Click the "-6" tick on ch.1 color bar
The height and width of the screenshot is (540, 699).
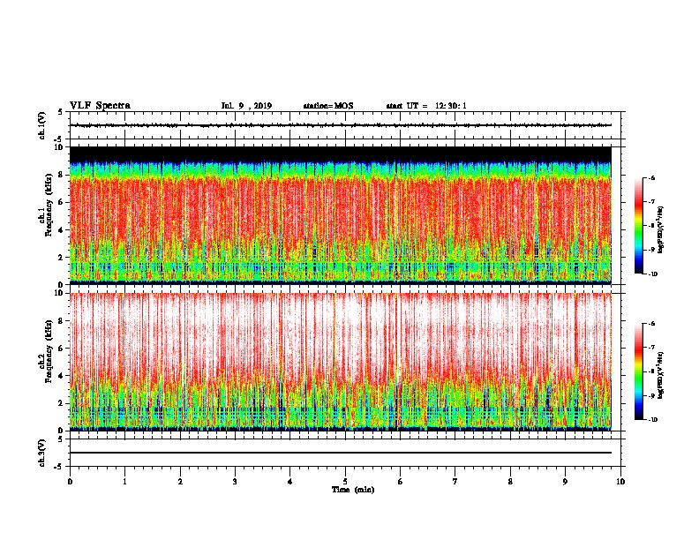pyautogui.click(x=651, y=177)
